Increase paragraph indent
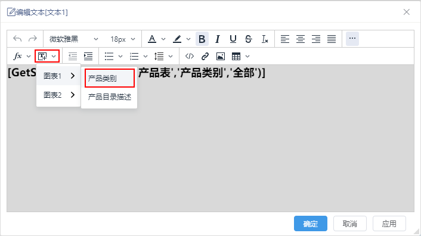This screenshot has width=421, height=236. (x=88, y=56)
